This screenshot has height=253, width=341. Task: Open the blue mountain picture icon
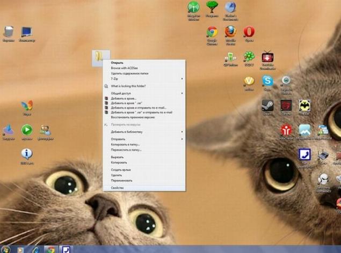pos(304,130)
